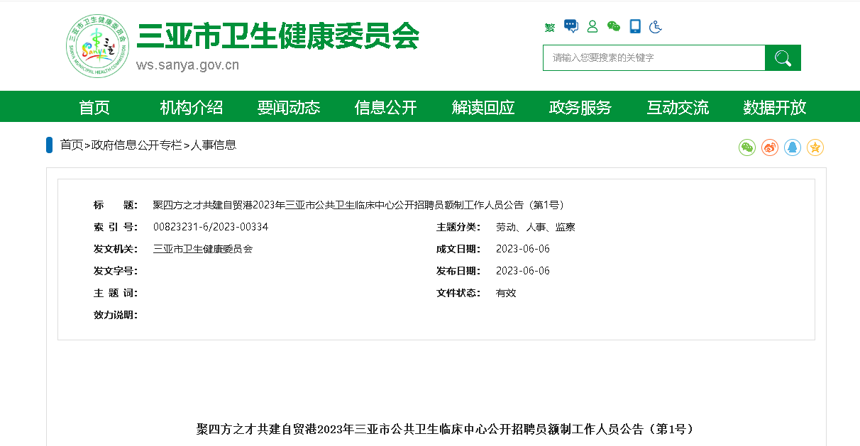Screen dimensions: 860x446
Task: Open 数据开放 navigation item
Action: [x=775, y=107]
